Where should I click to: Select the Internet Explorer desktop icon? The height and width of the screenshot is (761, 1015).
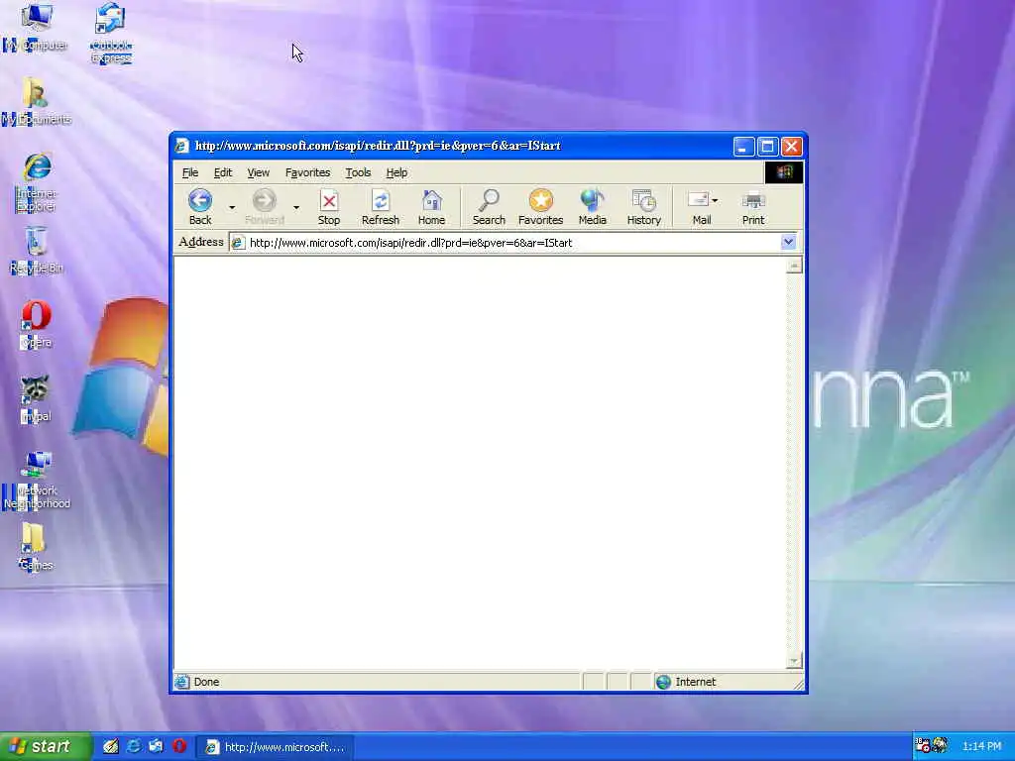pos(37,182)
